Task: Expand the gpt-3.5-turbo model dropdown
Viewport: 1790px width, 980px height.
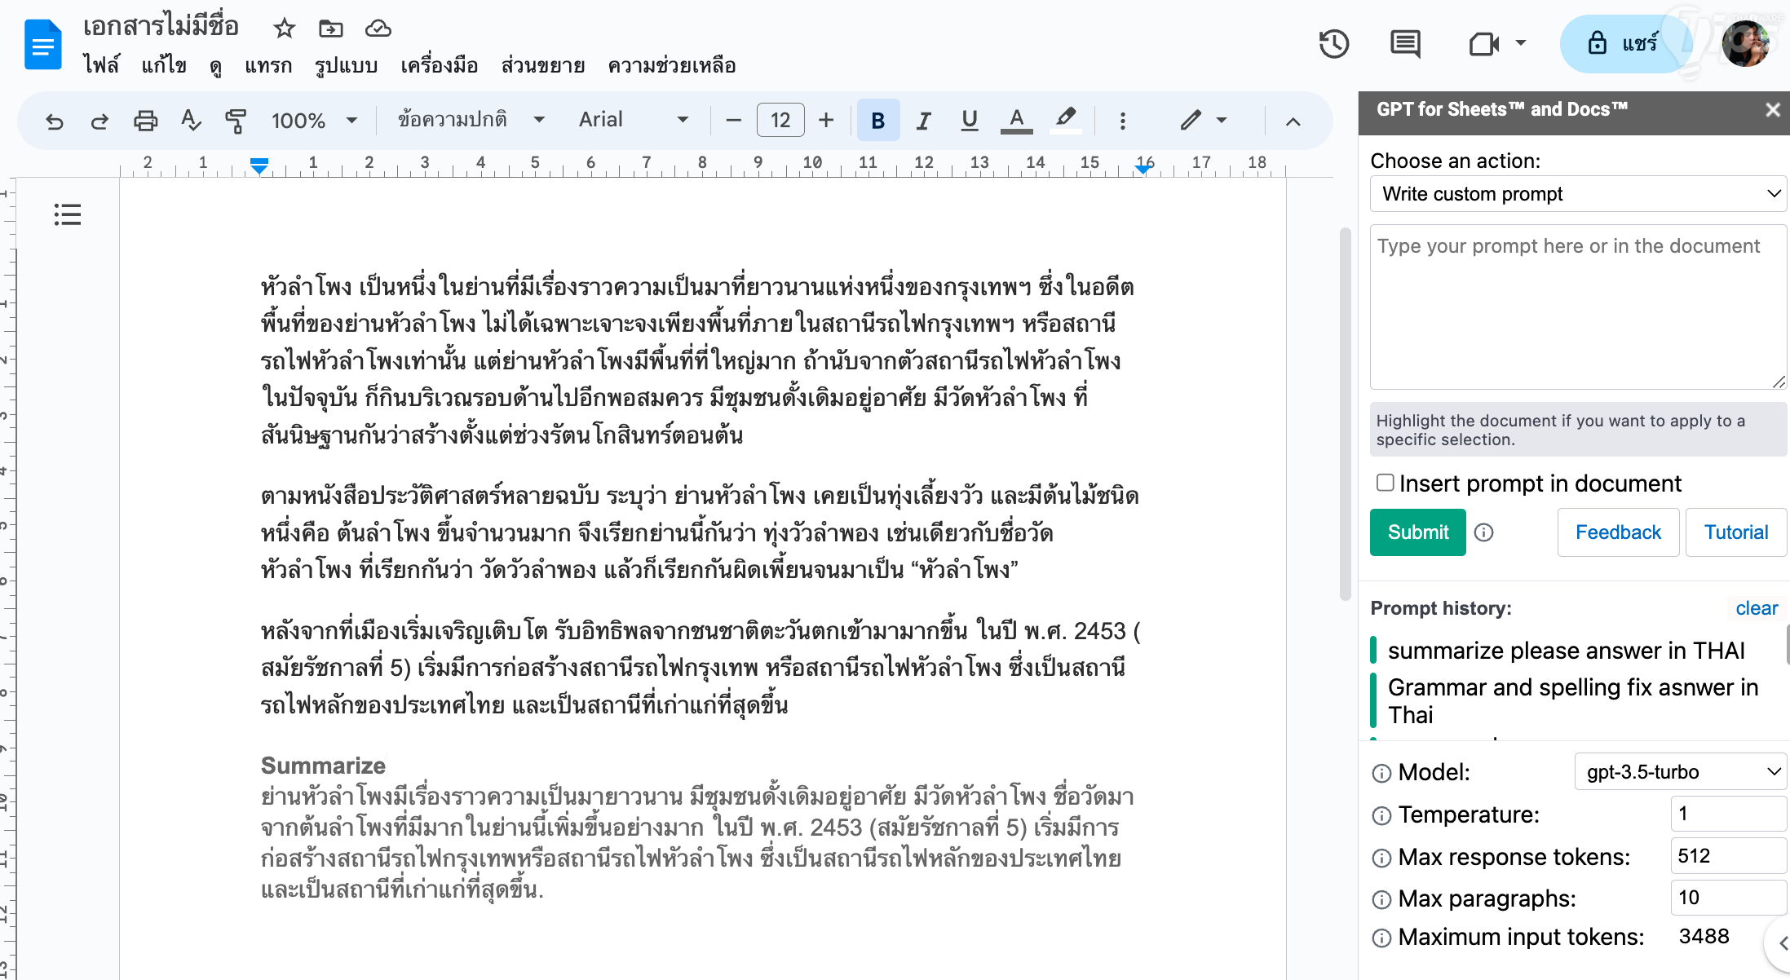Action: tap(1679, 771)
